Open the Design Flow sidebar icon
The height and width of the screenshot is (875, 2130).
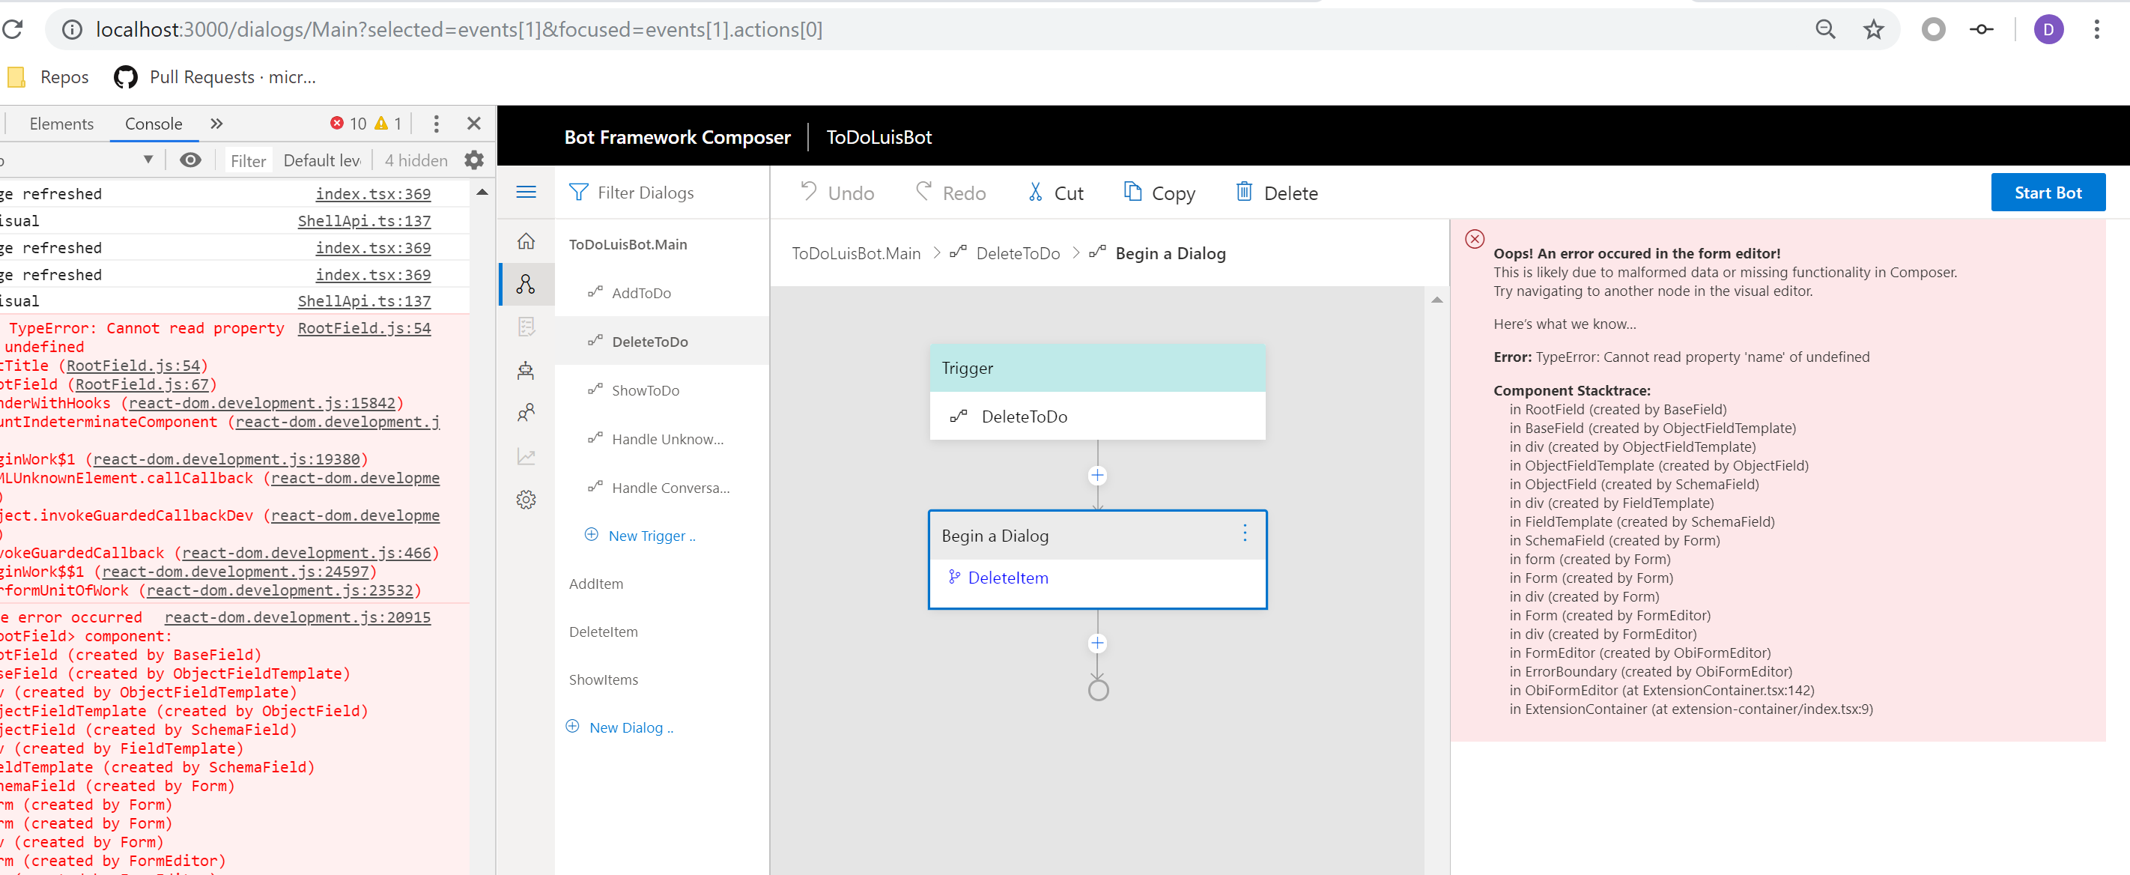pyautogui.click(x=526, y=285)
